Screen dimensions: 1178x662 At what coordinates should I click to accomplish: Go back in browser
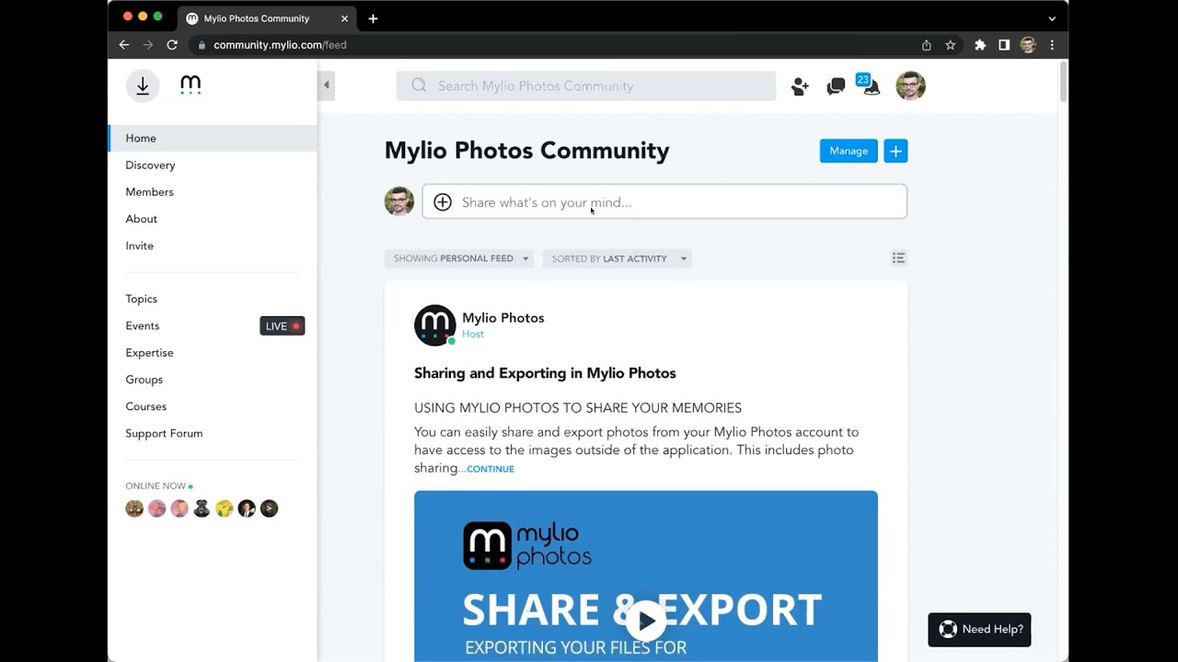pyautogui.click(x=124, y=45)
